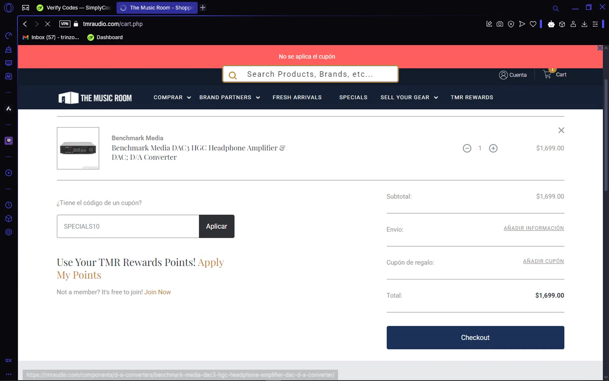Image resolution: width=609 pixels, height=381 pixels.
Task: Click AÑADIR INFORMACIÓN shipping link
Action: click(533, 228)
